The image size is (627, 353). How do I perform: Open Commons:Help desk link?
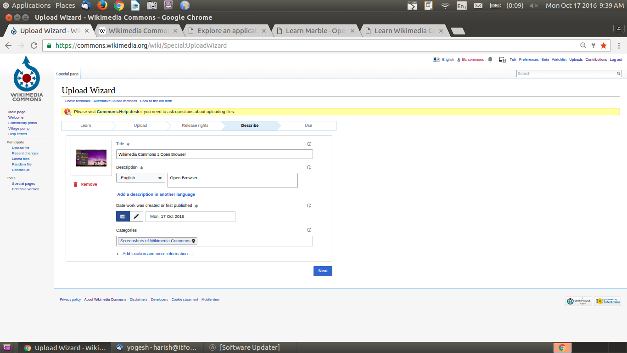[x=118, y=112]
